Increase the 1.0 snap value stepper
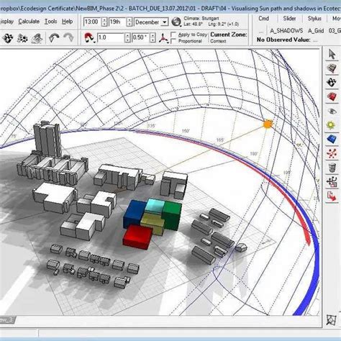The width and height of the screenshot is (341, 341). tap(127, 35)
